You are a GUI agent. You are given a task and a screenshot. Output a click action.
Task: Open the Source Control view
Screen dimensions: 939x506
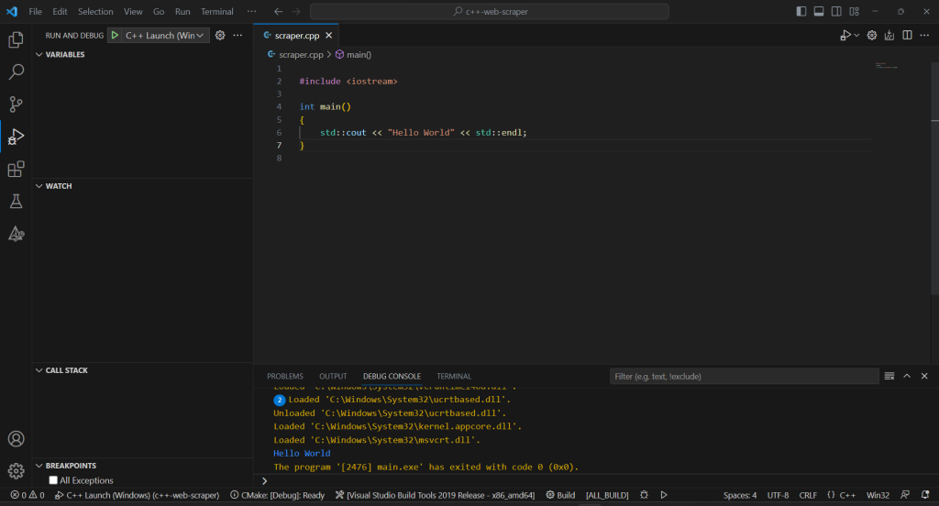click(16, 104)
